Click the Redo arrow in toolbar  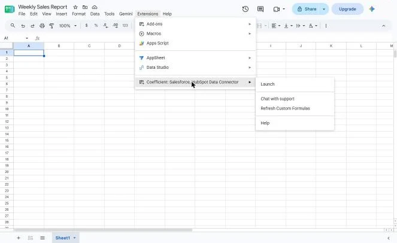(x=32, y=26)
